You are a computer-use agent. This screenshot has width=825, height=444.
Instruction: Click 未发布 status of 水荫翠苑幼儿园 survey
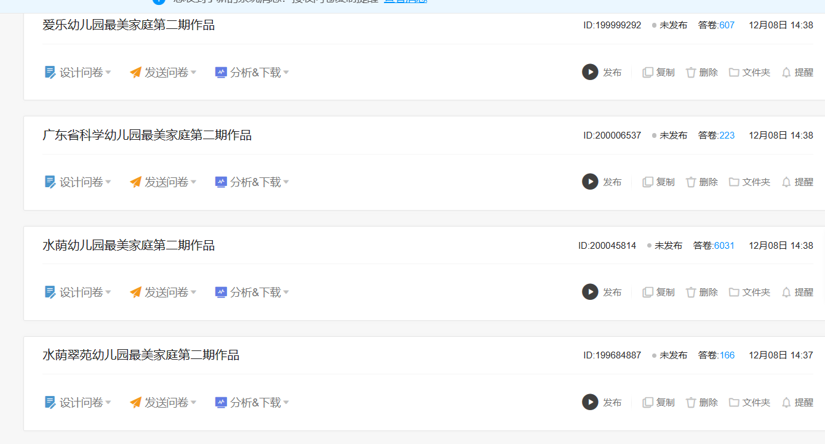673,355
